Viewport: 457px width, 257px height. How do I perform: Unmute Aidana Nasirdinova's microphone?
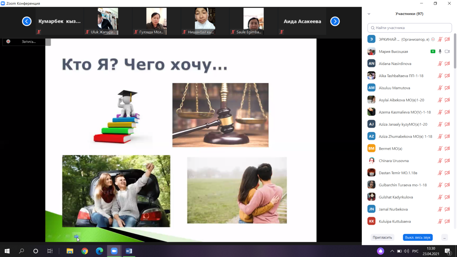(440, 64)
